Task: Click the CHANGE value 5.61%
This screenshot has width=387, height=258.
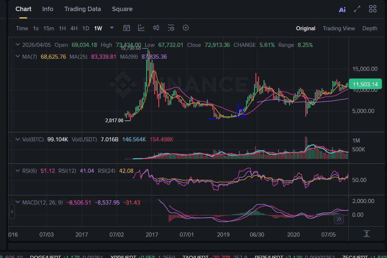Action: tap(267, 45)
